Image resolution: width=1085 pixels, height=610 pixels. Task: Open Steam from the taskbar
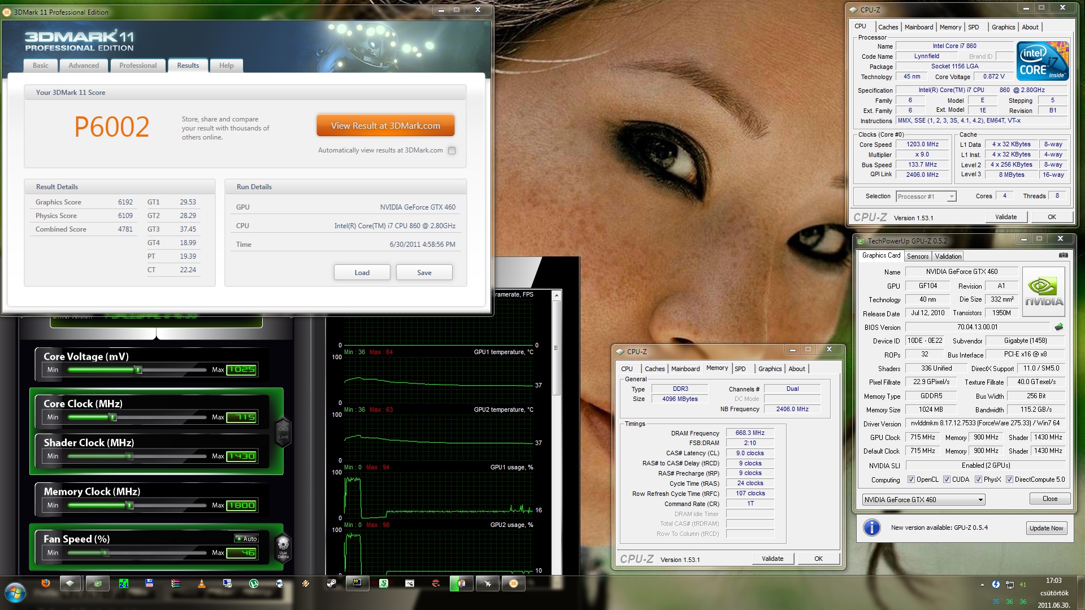click(x=332, y=583)
